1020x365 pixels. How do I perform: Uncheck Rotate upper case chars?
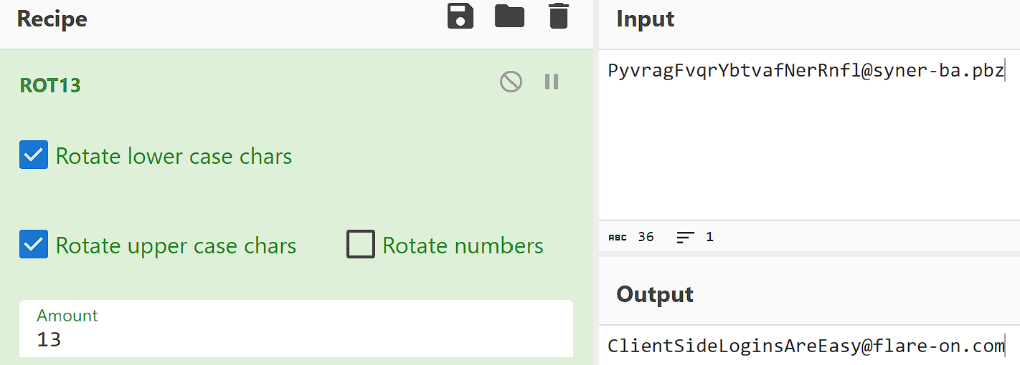click(x=34, y=245)
